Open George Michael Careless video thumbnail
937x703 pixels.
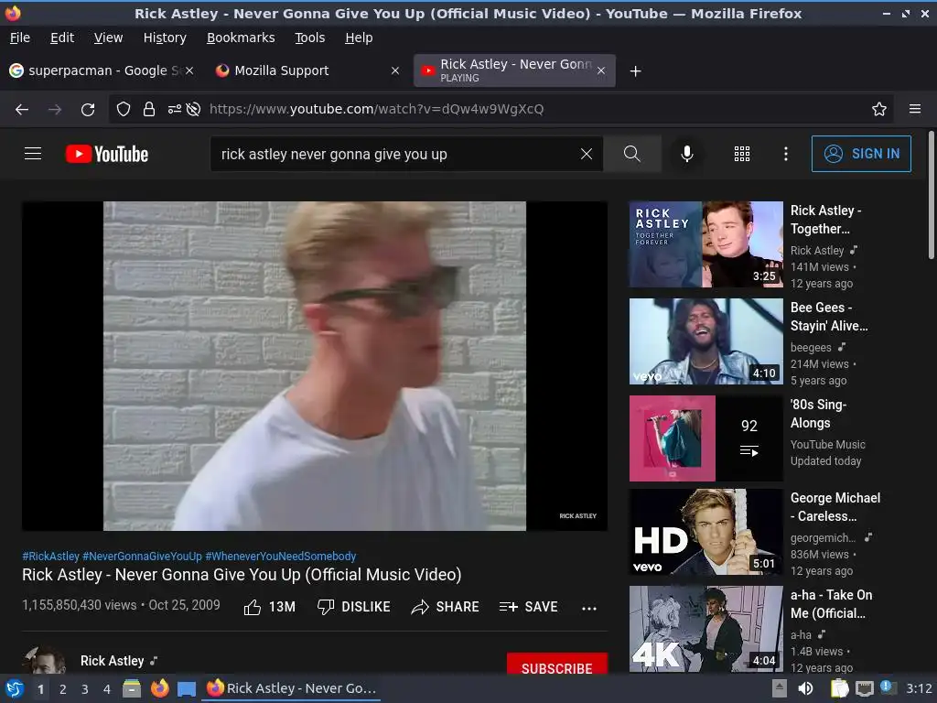(705, 532)
